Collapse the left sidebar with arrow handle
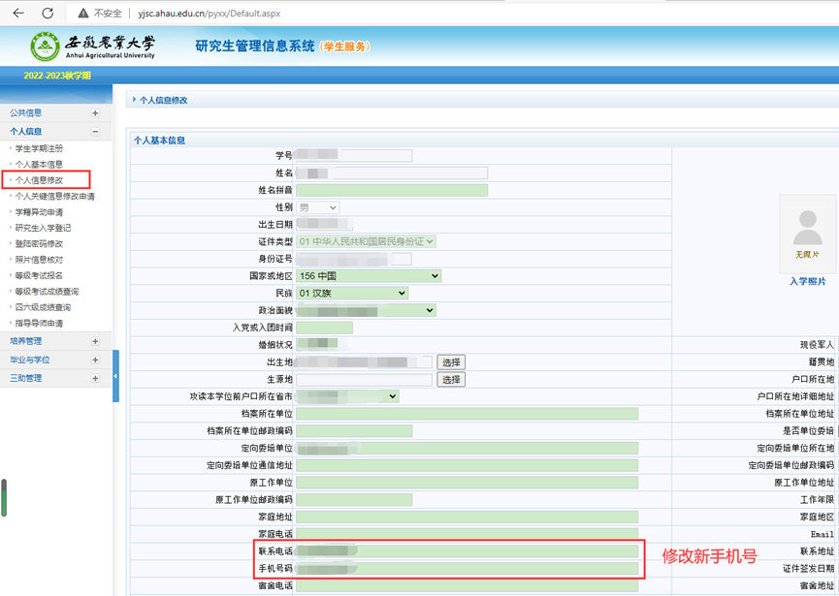Screen dimensions: 839x596 click(115, 376)
